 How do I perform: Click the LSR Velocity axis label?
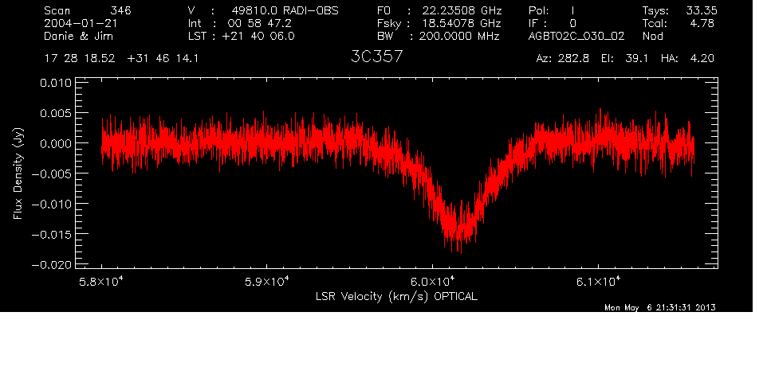point(398,295)
